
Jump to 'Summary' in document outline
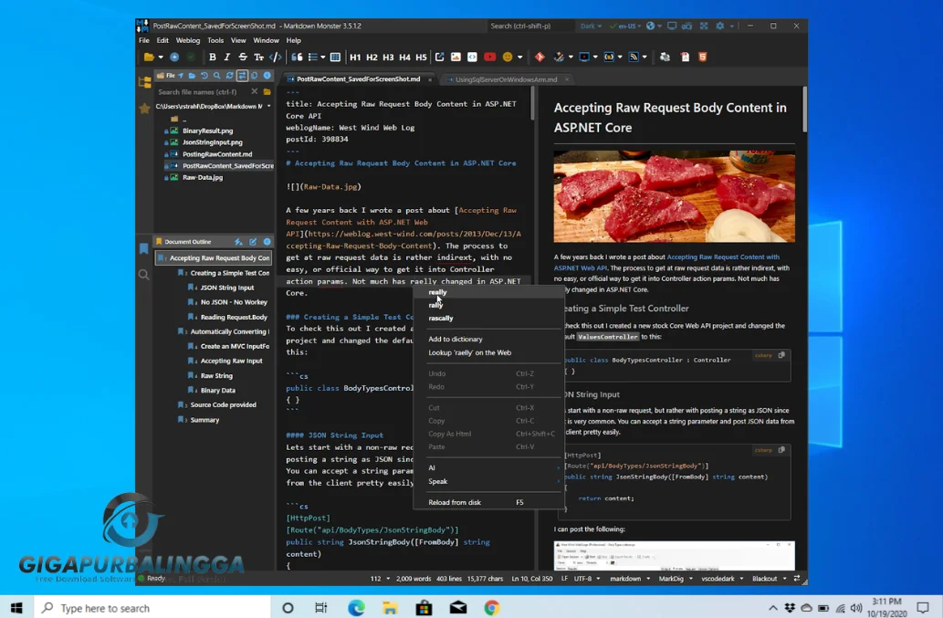tap(204, 420)
